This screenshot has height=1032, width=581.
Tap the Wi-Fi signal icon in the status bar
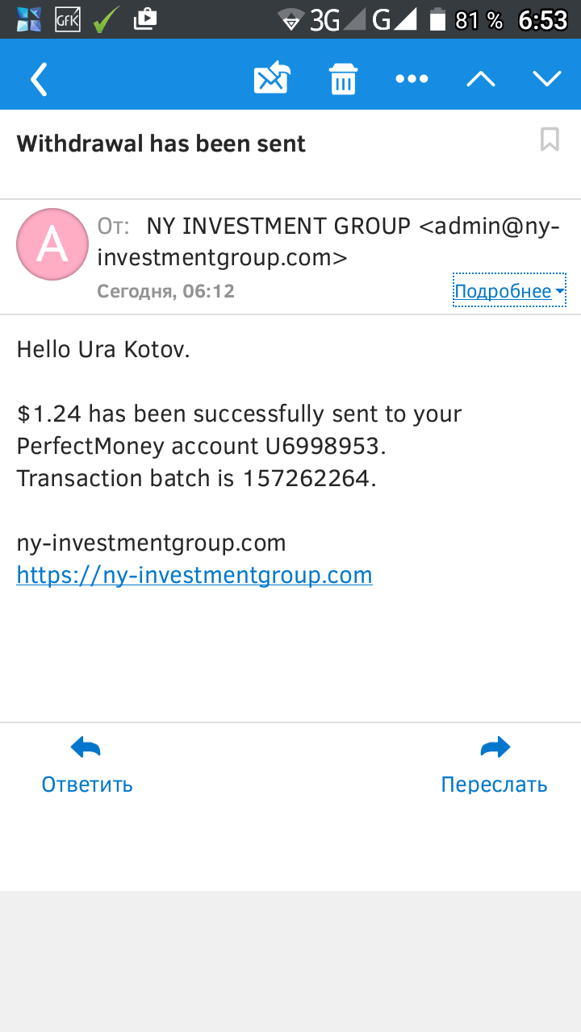tap(290, 19)
